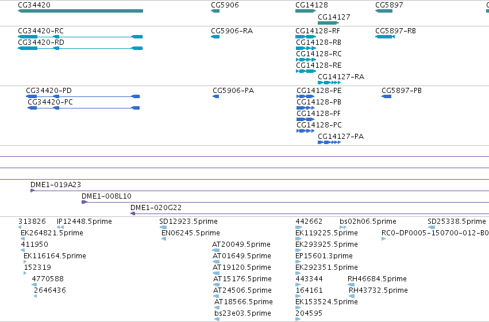Select transcript CG14128-RF
Screen dimensions: 489x322
tap(306, 37)
